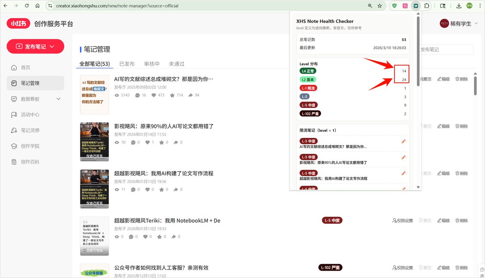Click the browser forward arrow

16,6
